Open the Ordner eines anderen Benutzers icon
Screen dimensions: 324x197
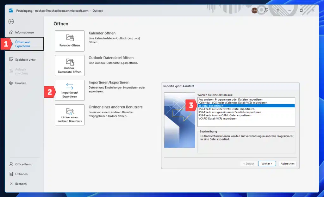point(70,115)
